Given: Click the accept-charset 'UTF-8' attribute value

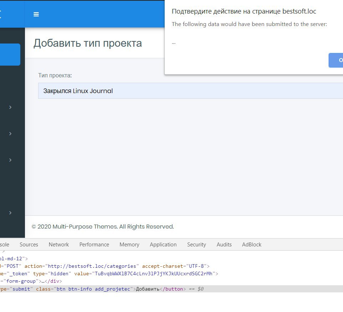Looking at the screenshot, I should pos(196,266).
